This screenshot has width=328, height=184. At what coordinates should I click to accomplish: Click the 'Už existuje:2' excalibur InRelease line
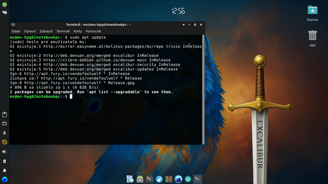[84, 55]
